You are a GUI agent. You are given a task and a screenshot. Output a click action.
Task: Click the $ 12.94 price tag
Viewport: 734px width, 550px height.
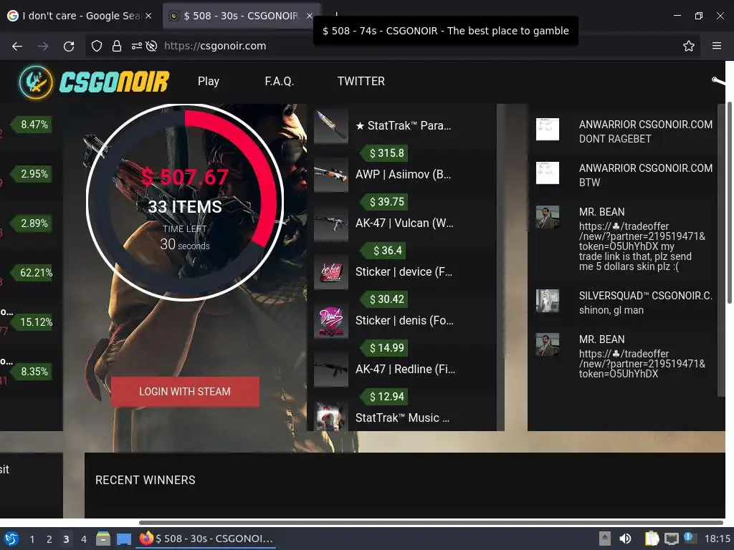pos(385,396)
